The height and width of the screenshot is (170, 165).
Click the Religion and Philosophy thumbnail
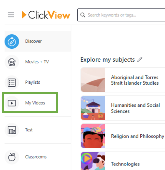pyautogui.click(x=93, y=136)
